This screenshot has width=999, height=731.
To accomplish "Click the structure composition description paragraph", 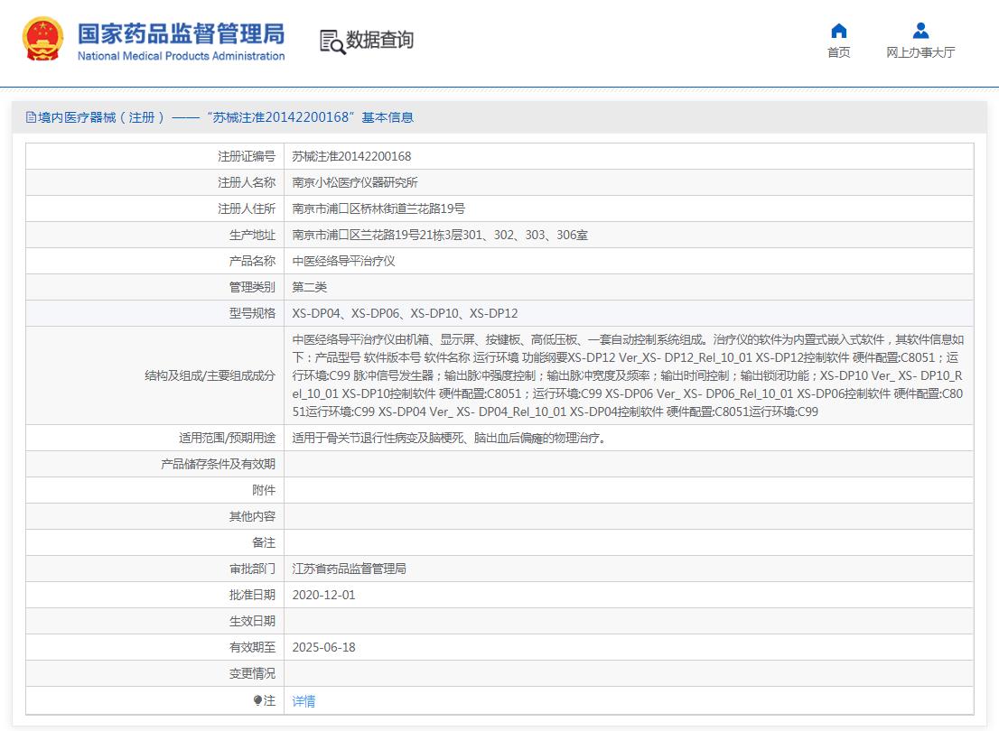I will [x=628, y=375].
